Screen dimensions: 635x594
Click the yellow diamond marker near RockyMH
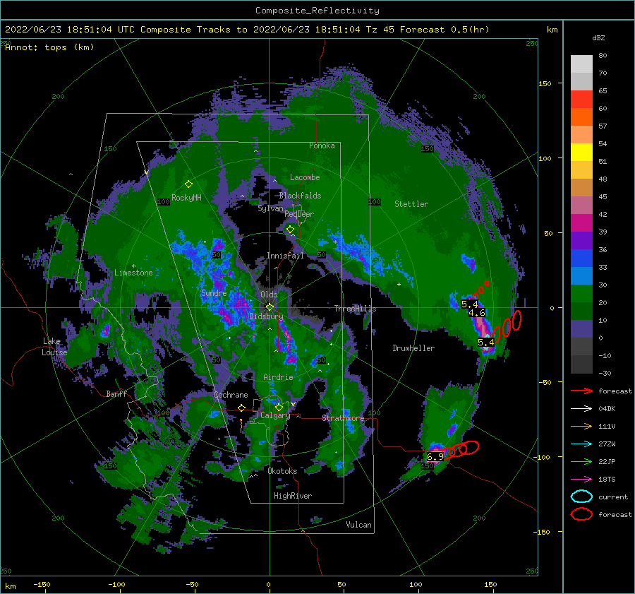188,184
